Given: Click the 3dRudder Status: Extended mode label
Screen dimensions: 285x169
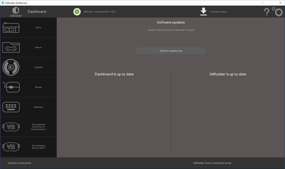Looking at the screenshot, I should pos(212,163).
